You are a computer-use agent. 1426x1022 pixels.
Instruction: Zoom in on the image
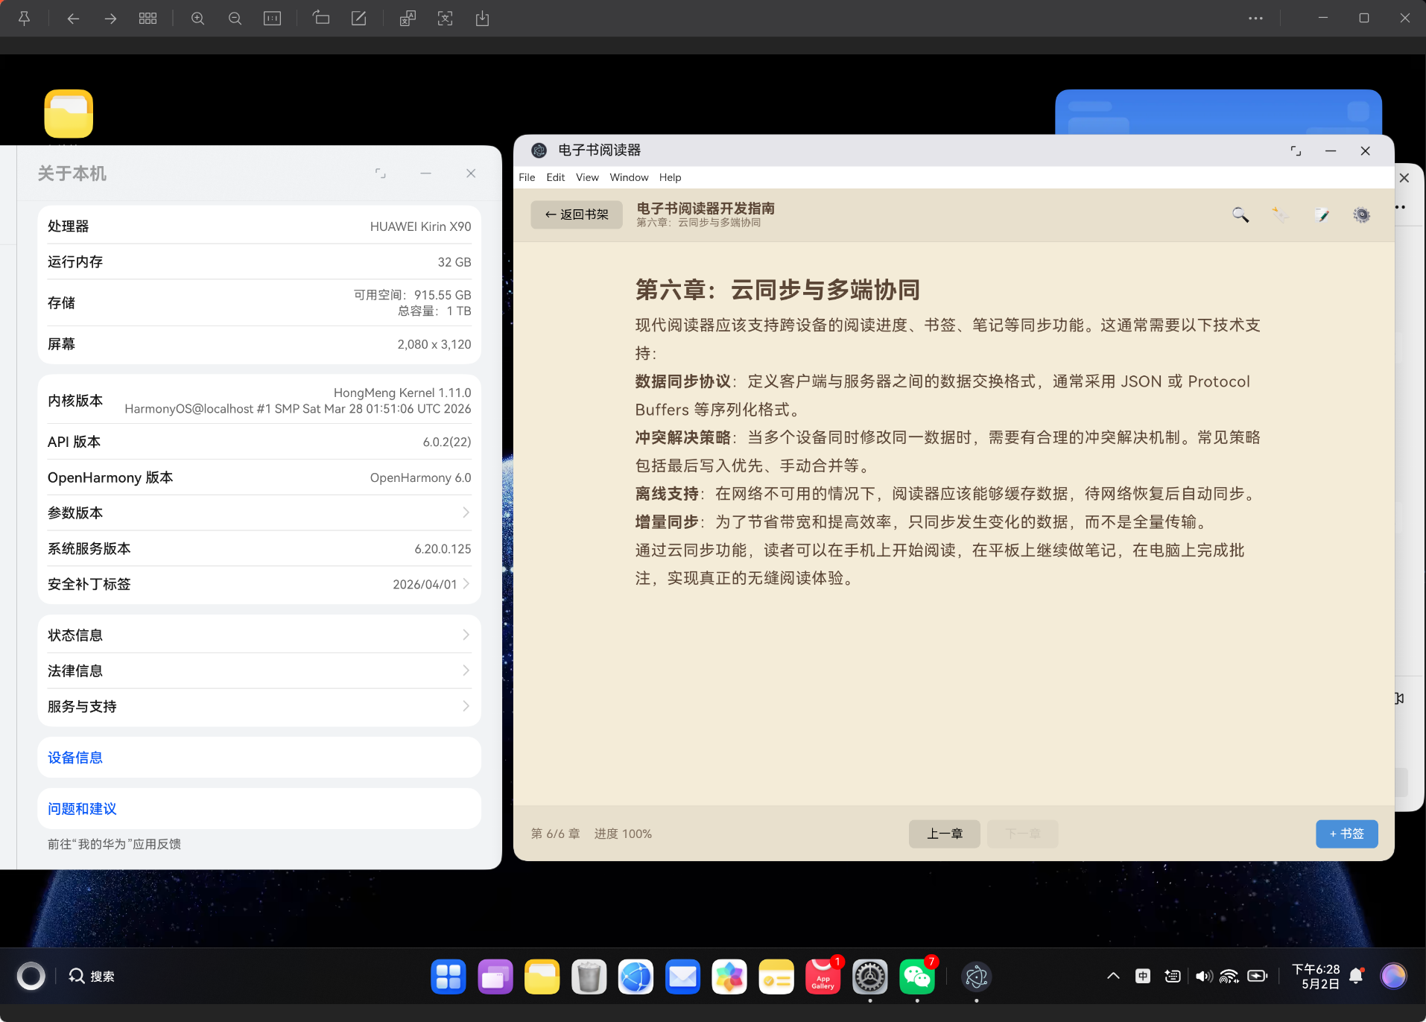click(197, 18)
